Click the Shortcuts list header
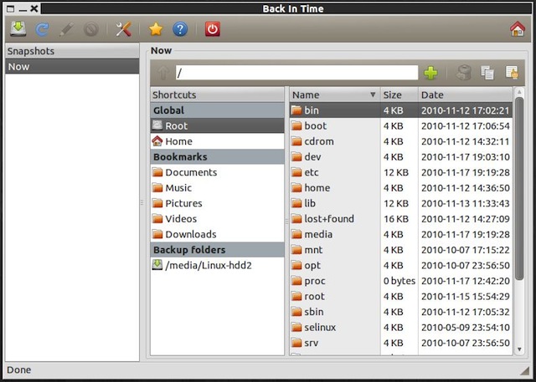 (217, 94)
